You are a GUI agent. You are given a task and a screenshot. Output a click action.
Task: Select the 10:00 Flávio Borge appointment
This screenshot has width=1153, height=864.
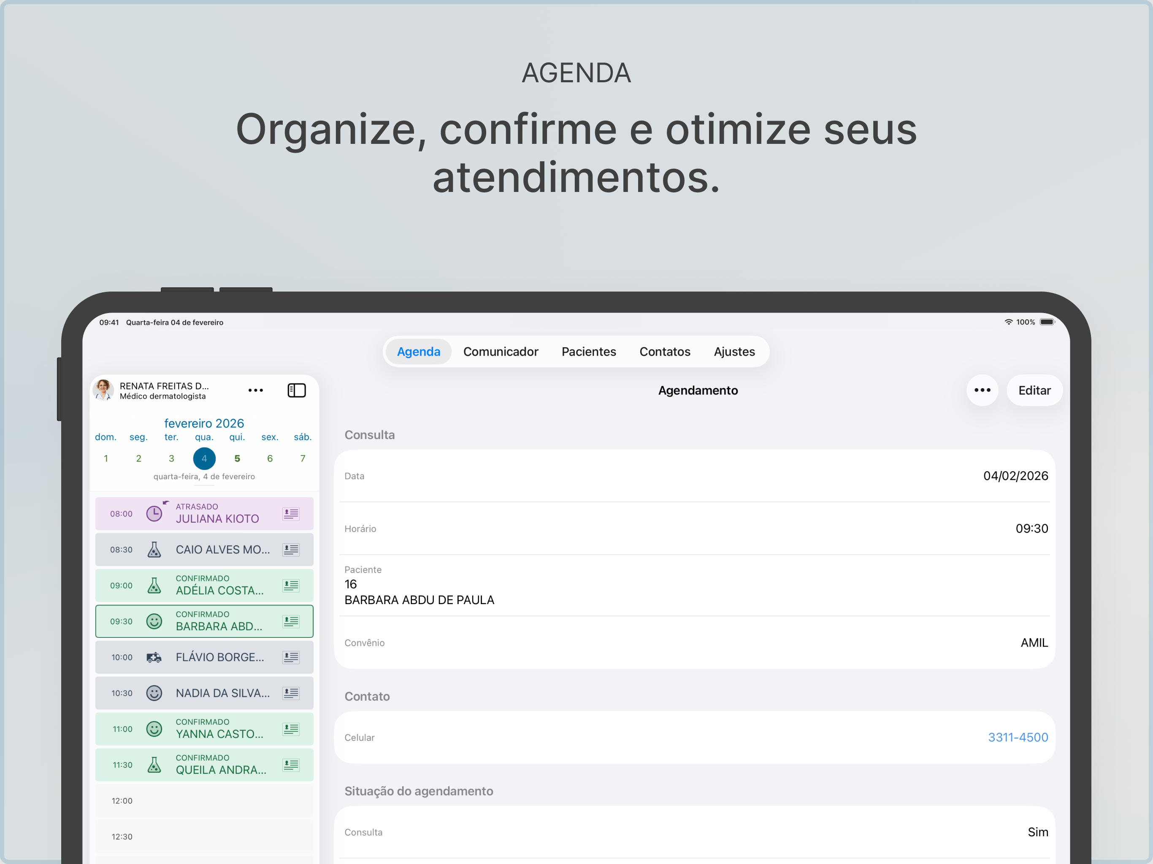[204, 657]
